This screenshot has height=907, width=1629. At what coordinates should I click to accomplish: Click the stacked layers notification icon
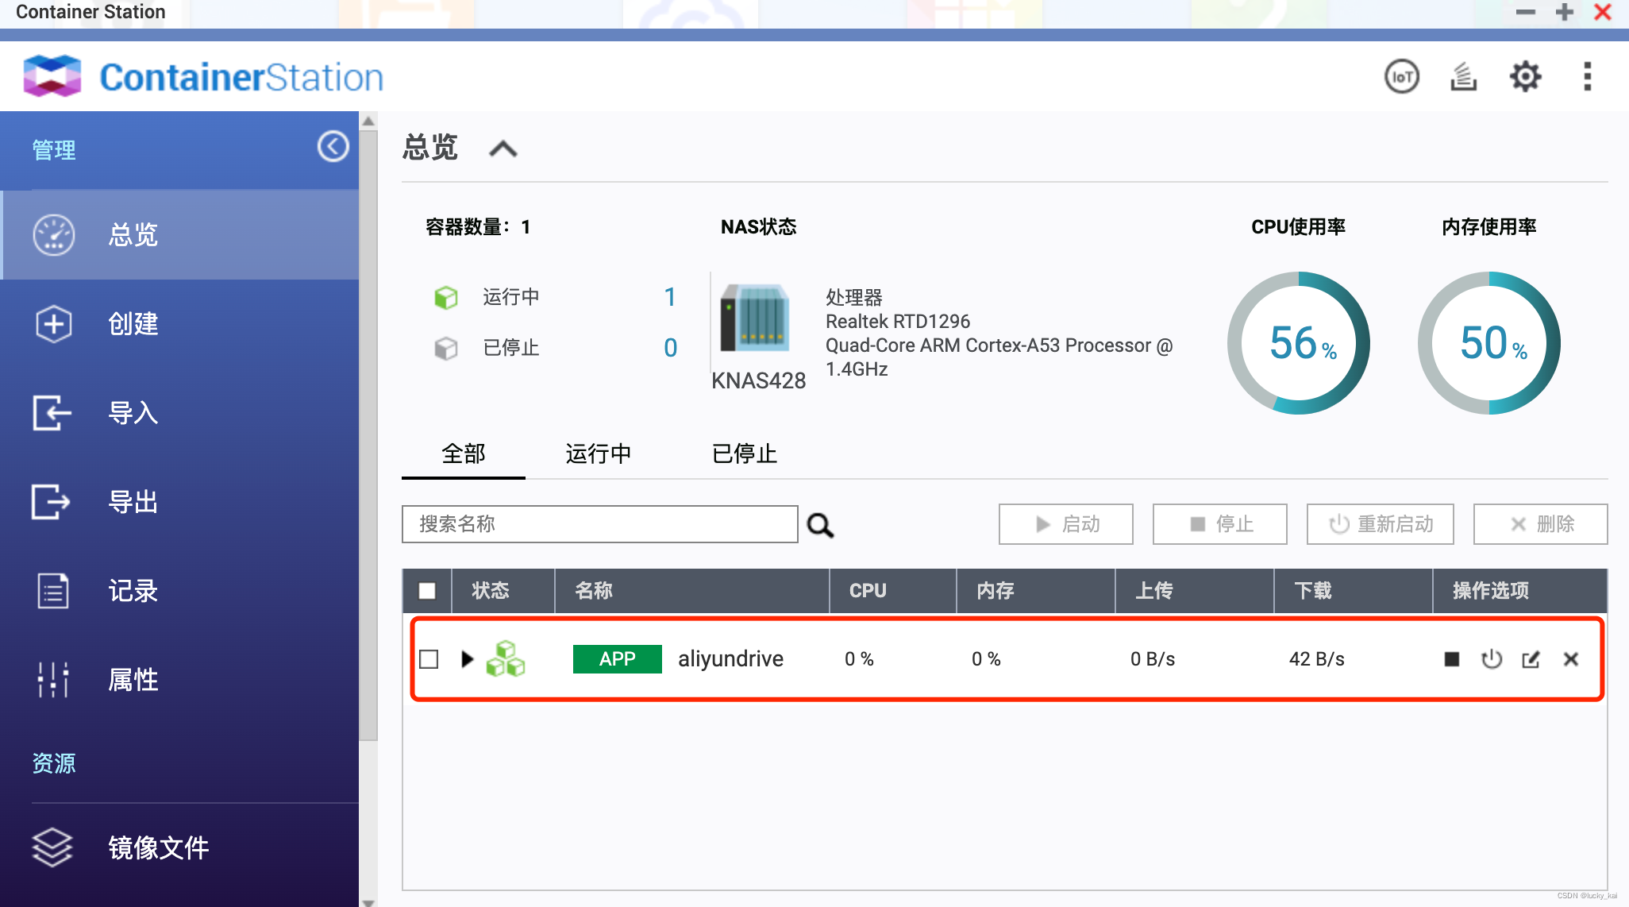tap(1463, 77)
